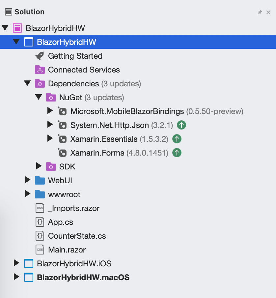Expand the BlazorHybridHW.macOS project

(x=16, y=277)
